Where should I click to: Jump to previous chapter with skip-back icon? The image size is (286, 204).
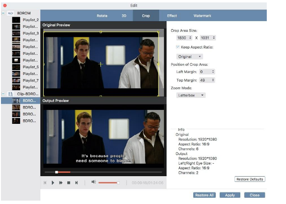[x=45, y=183]
